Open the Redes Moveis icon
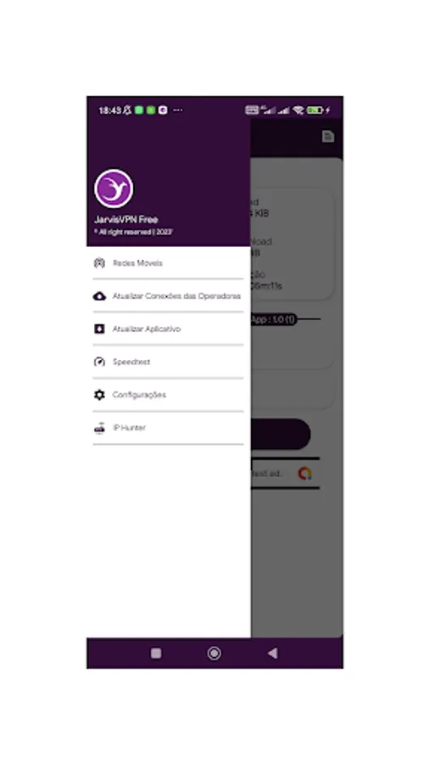This screenshot has height=764, width=429. tap(99, 263)
